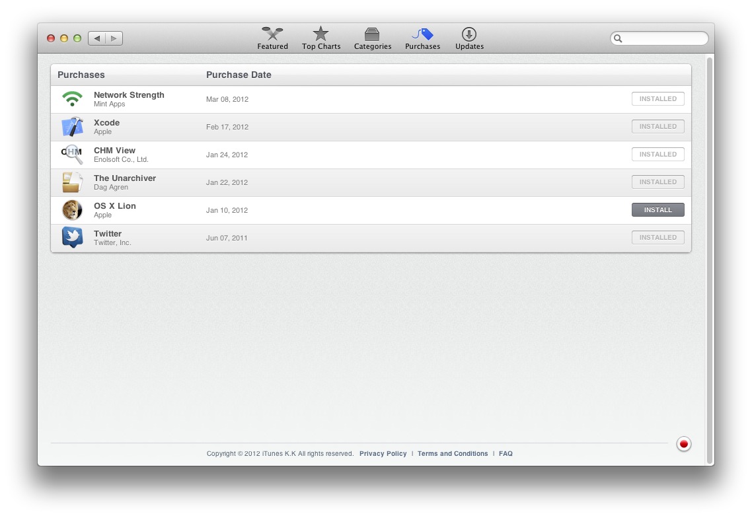Open the Privacy Policy link
Image resolution: width=752 pixels, height=518 pixels.
[383, 454]
